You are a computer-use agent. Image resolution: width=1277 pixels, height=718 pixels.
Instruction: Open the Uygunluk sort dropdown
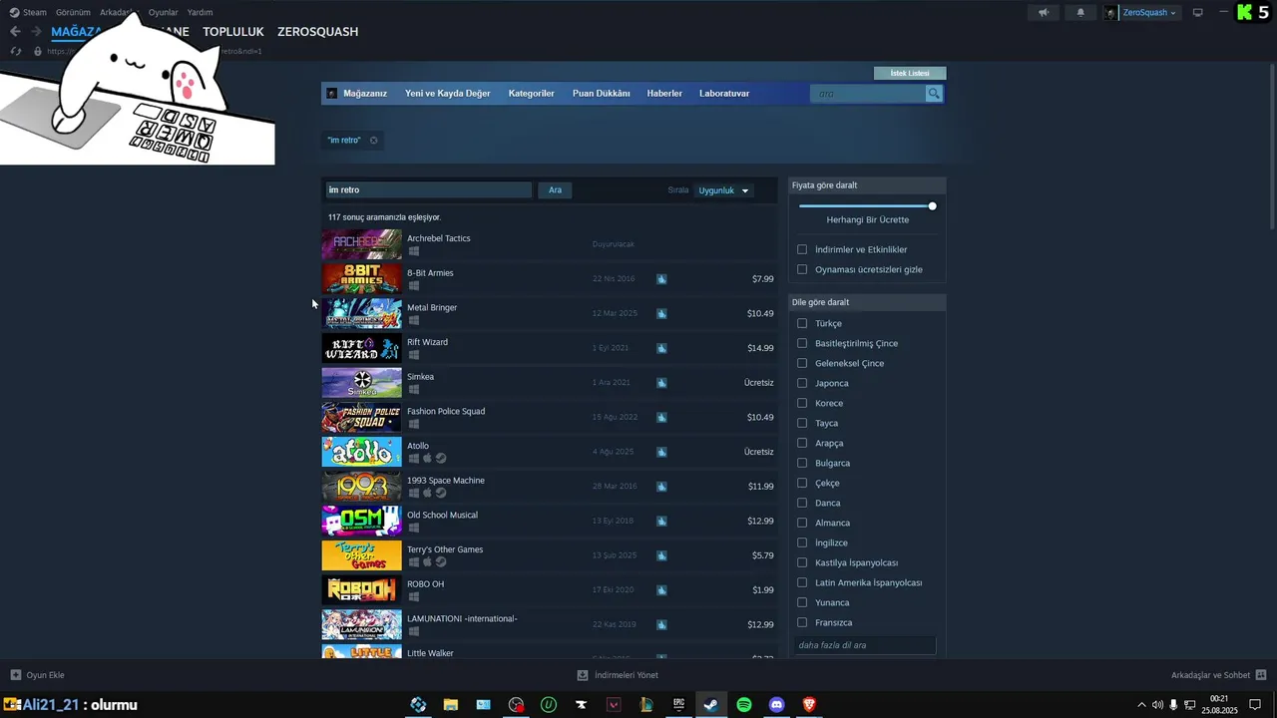(724, 190)
